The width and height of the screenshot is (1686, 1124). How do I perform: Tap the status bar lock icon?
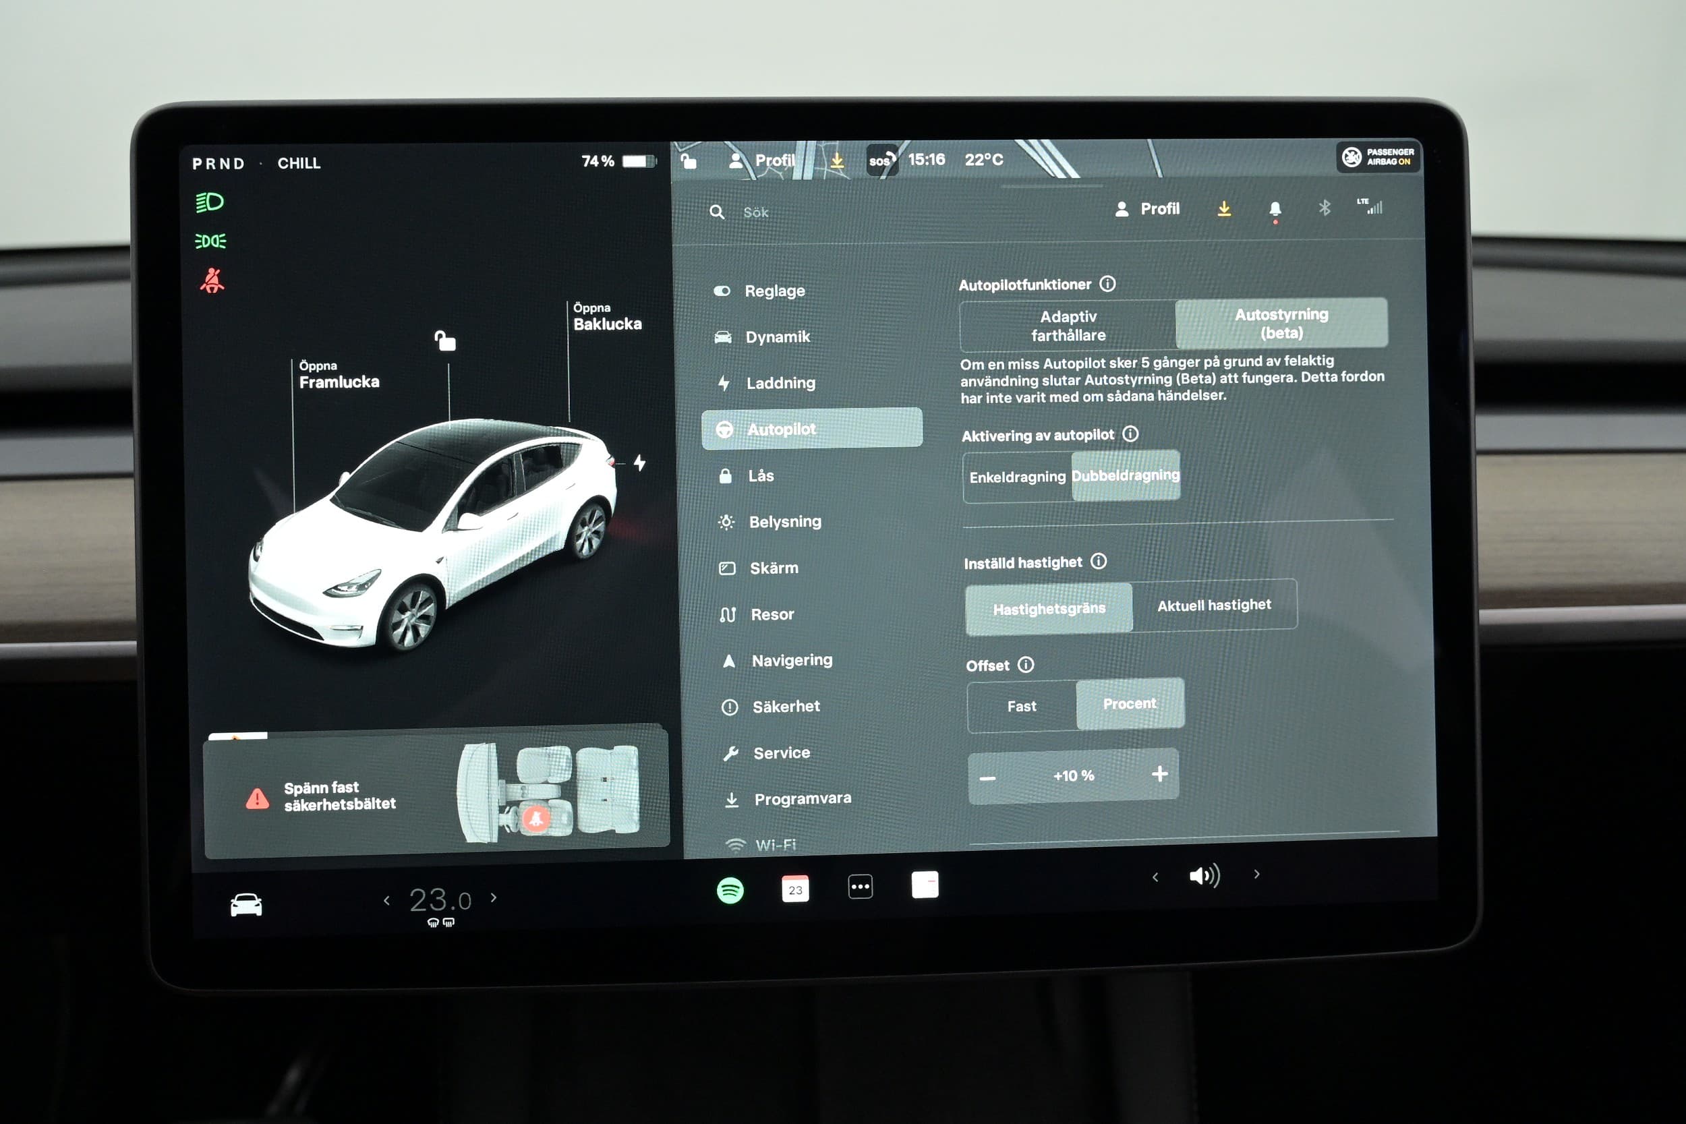(x=689, y=160)
